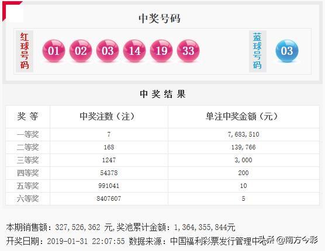Image resolution: width=325 pixels, height=251 pixels.
Task: Click fifth prize count 991041
Action: coord(109,186)
